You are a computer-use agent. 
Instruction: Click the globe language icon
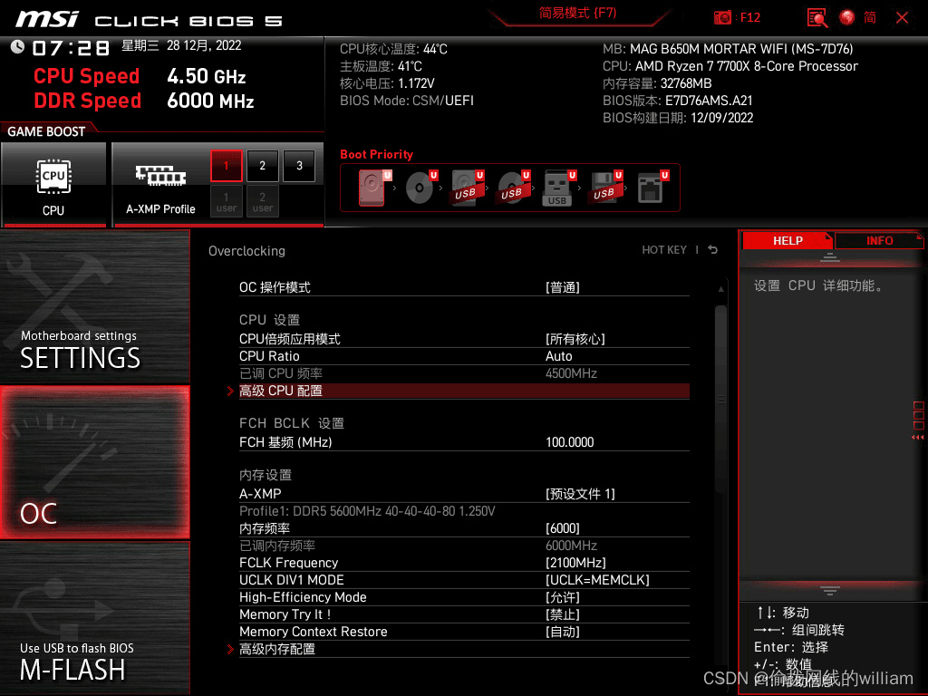[x=847, y=17]
